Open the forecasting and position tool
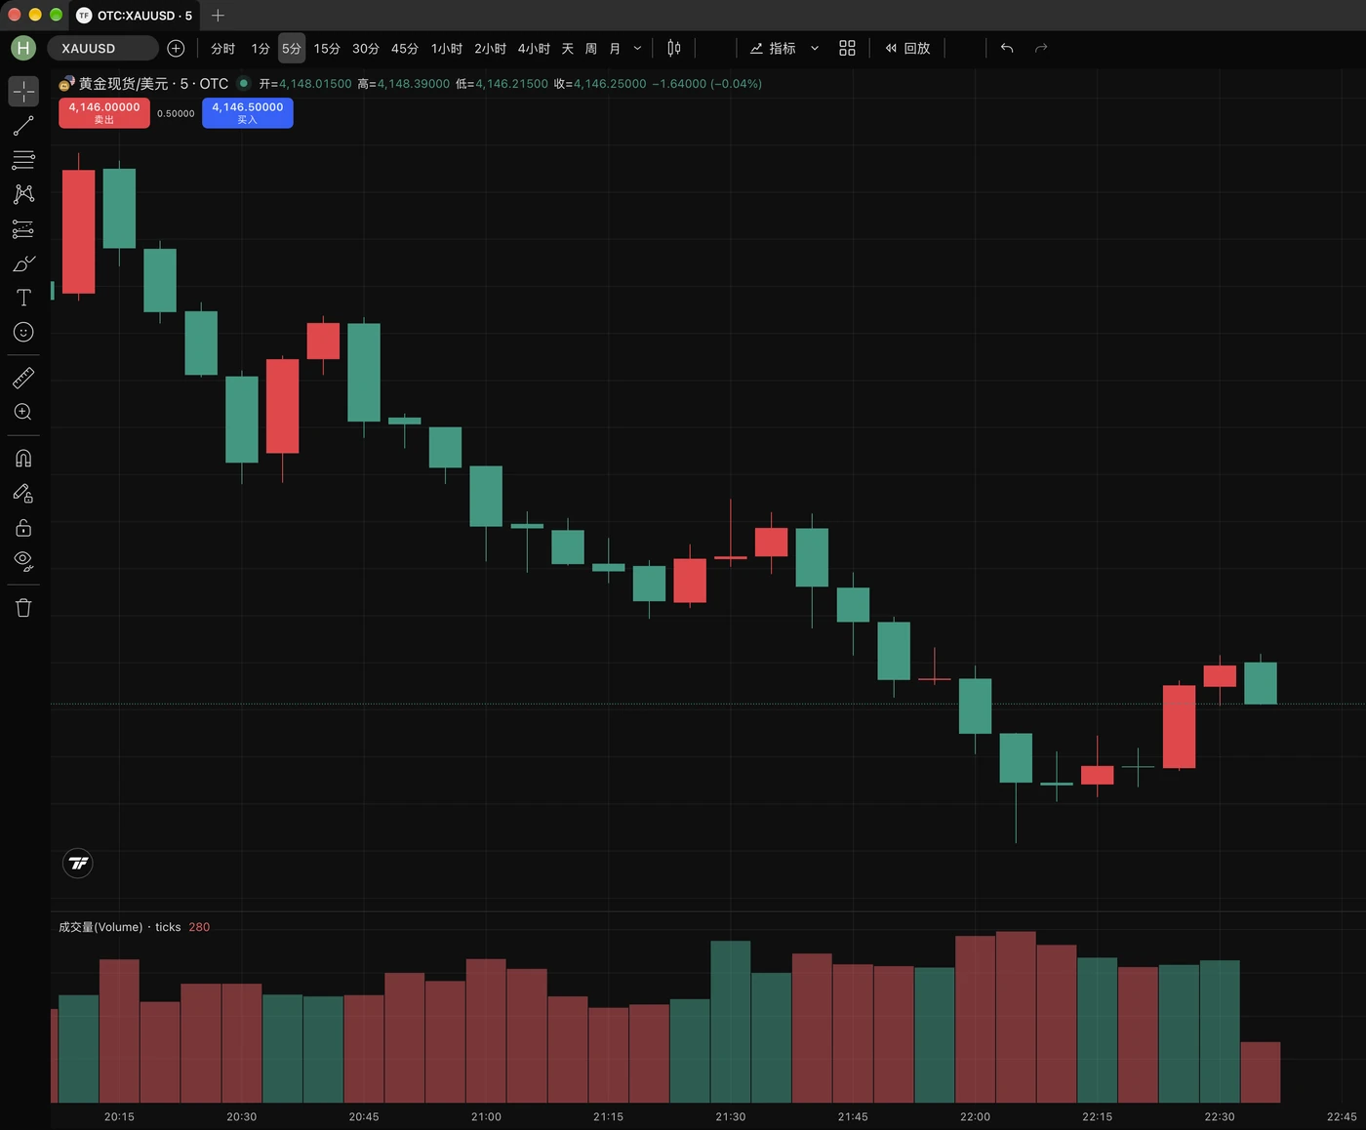Screen dimensions: 1366x1130 tap(23, 229)
